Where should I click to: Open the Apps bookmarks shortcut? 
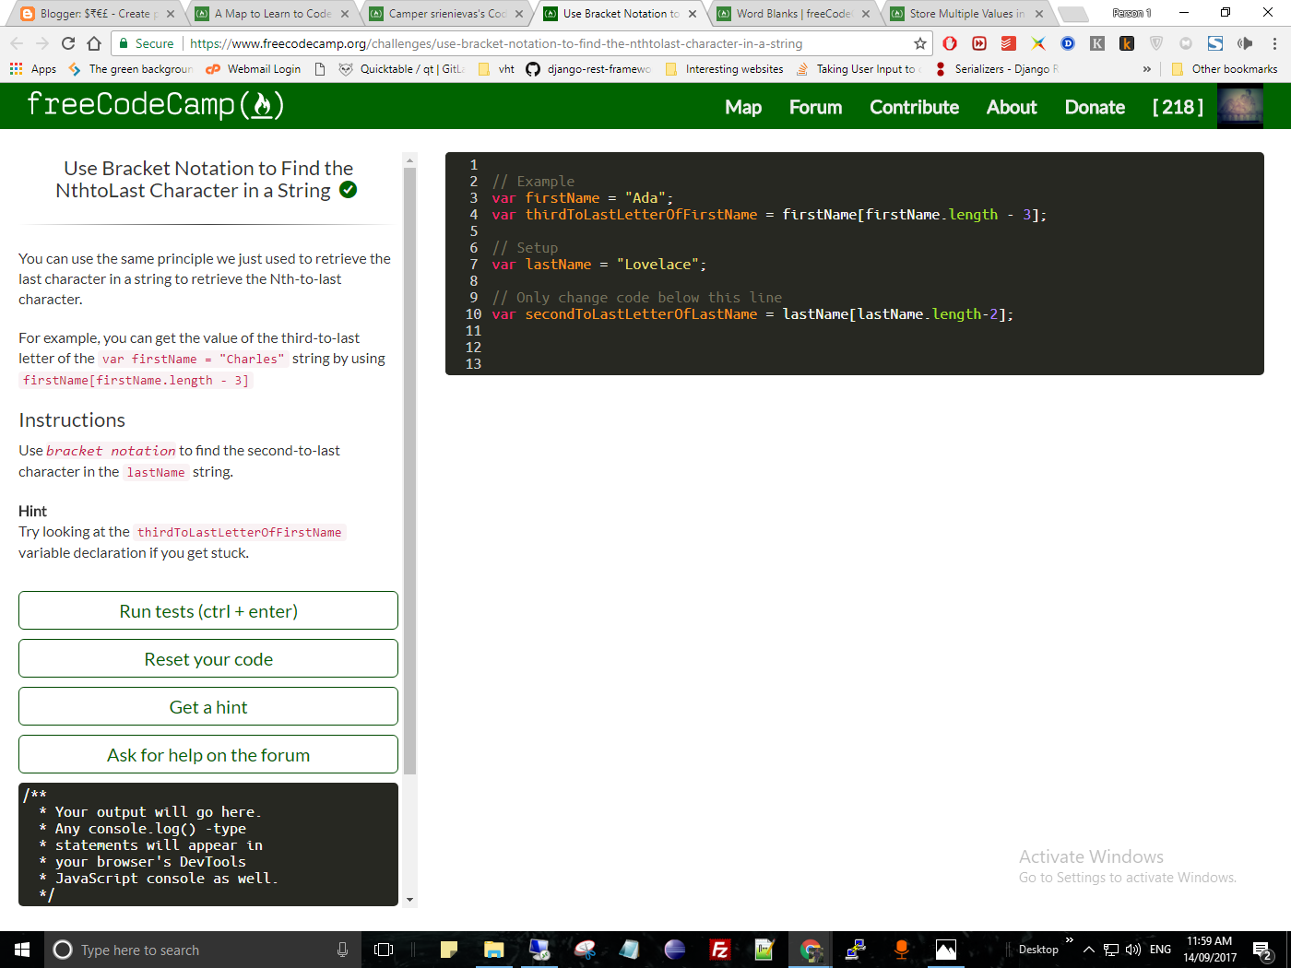pyautogui.click(x=33, y=69)
